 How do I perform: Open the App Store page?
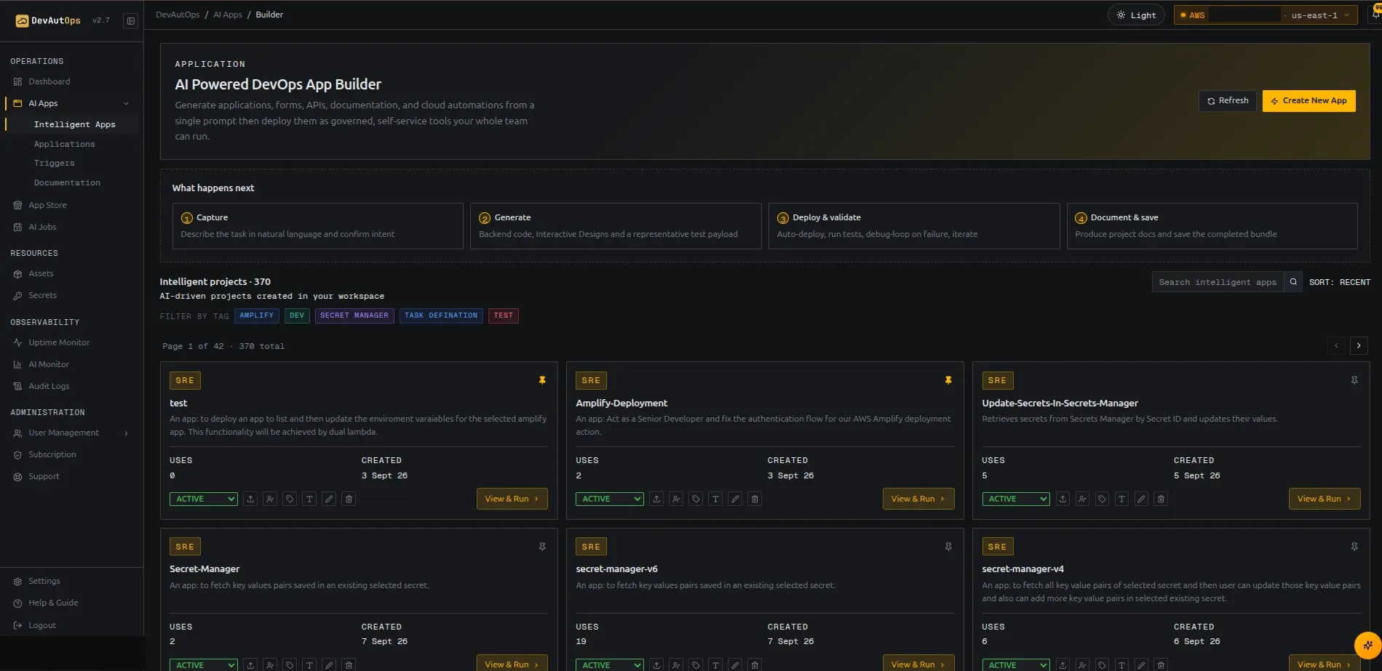(x=47, y=205)
